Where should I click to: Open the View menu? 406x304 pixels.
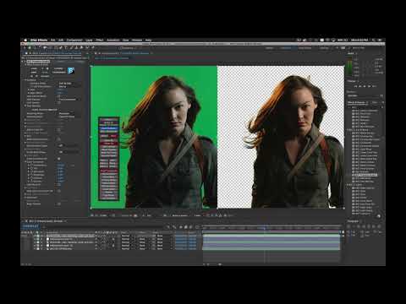[125, 40]
